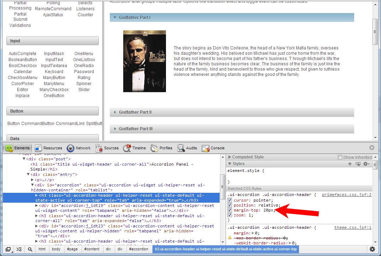This screenshot has width=381, height=256.
Task: Click the -moz-border-radius warning icon
Action: click(230, 238)
